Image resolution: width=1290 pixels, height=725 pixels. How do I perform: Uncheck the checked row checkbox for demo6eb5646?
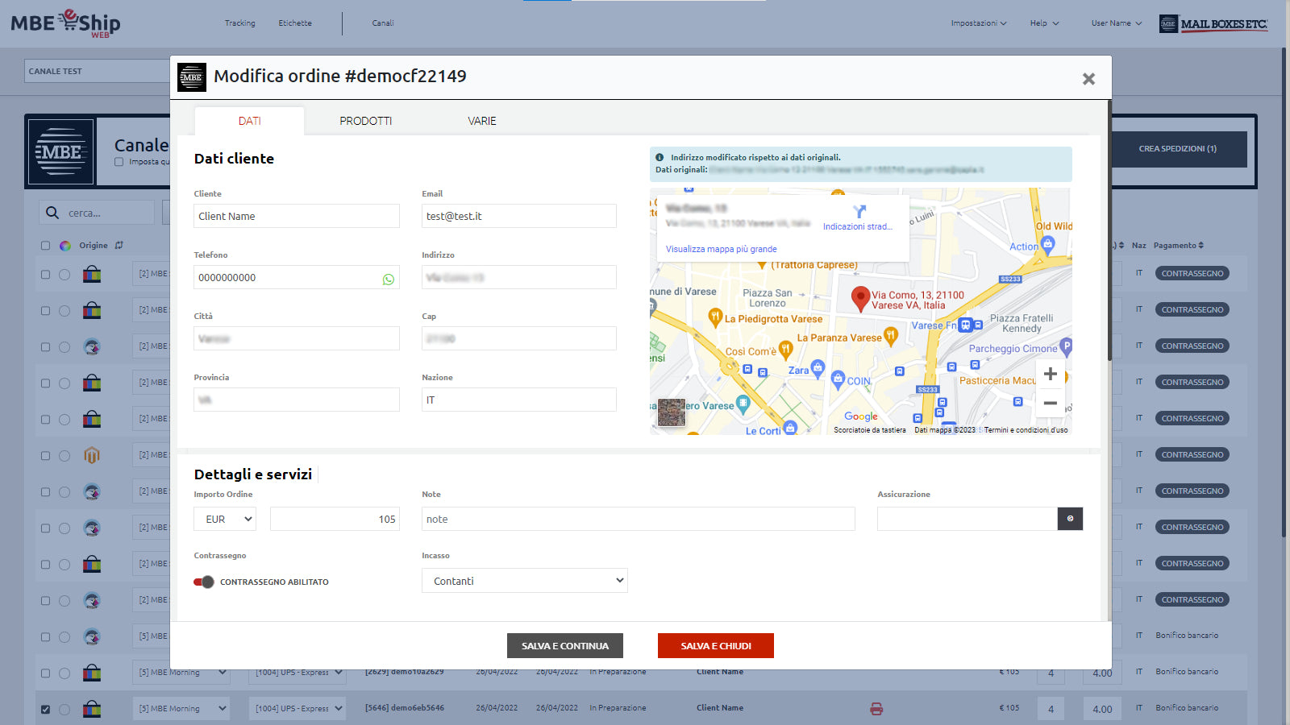pyautogui.click(x=45, y=710)
